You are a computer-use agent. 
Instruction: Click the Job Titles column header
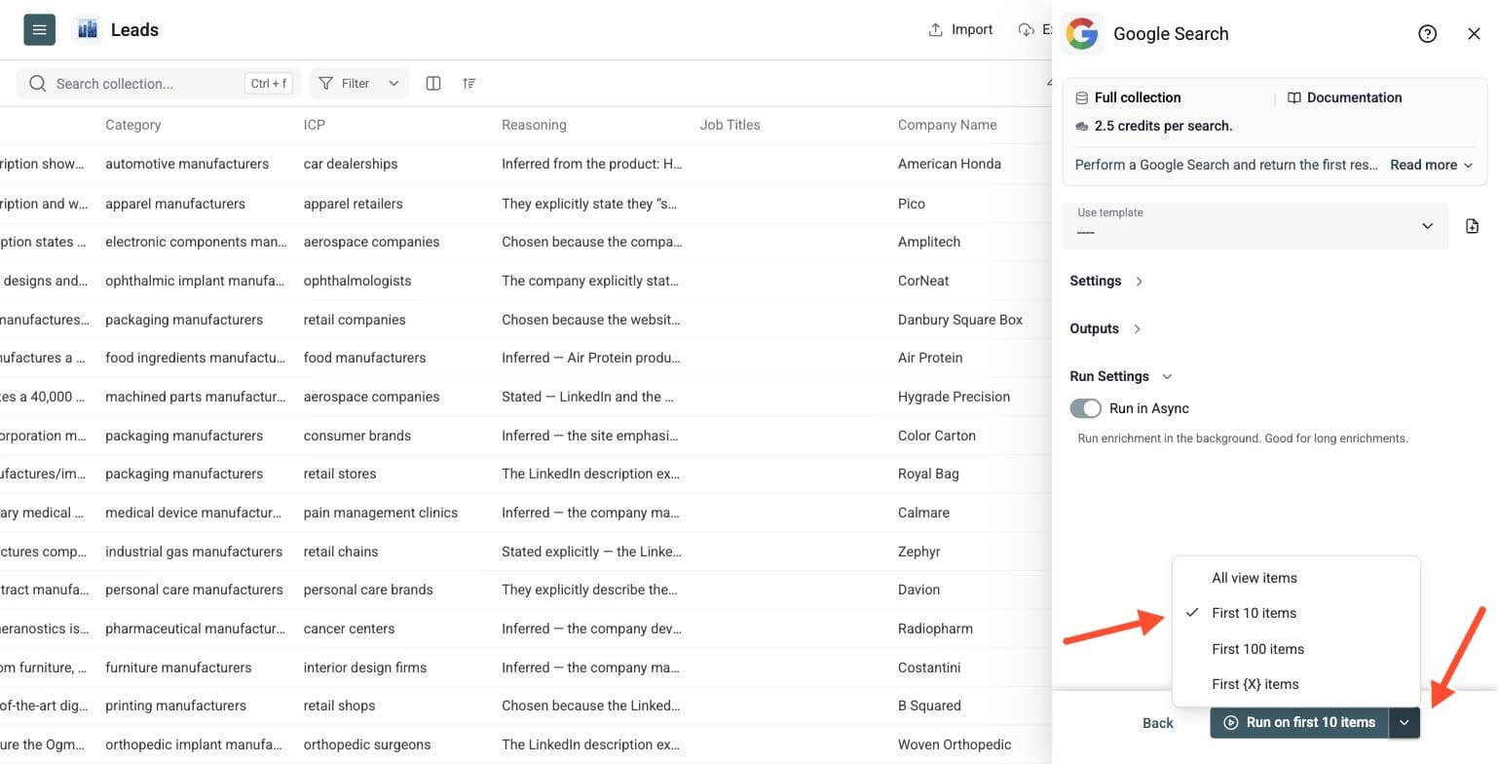click(x=730, y=125)
